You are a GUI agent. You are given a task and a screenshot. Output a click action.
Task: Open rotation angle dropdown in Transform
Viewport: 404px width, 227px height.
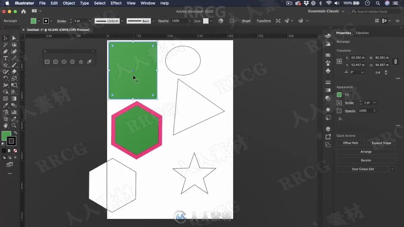362,72
